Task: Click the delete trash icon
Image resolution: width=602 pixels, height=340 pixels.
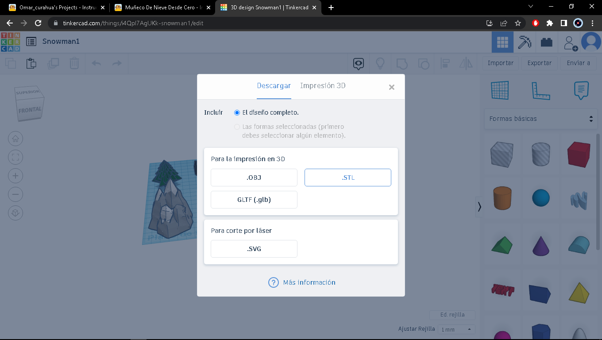Action: 74,63
